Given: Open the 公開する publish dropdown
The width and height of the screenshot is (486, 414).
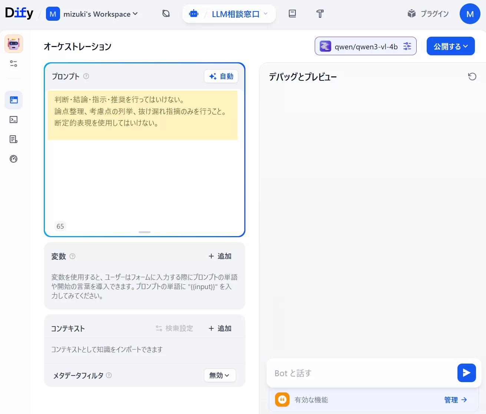Looking at the screenshot, I should coord(450,46).
